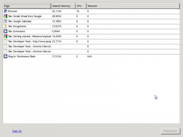Screen dimensions: 183x137
Task: Select the 'Plug-in: Shockwave Flash' row
Action: click(91, 56)
